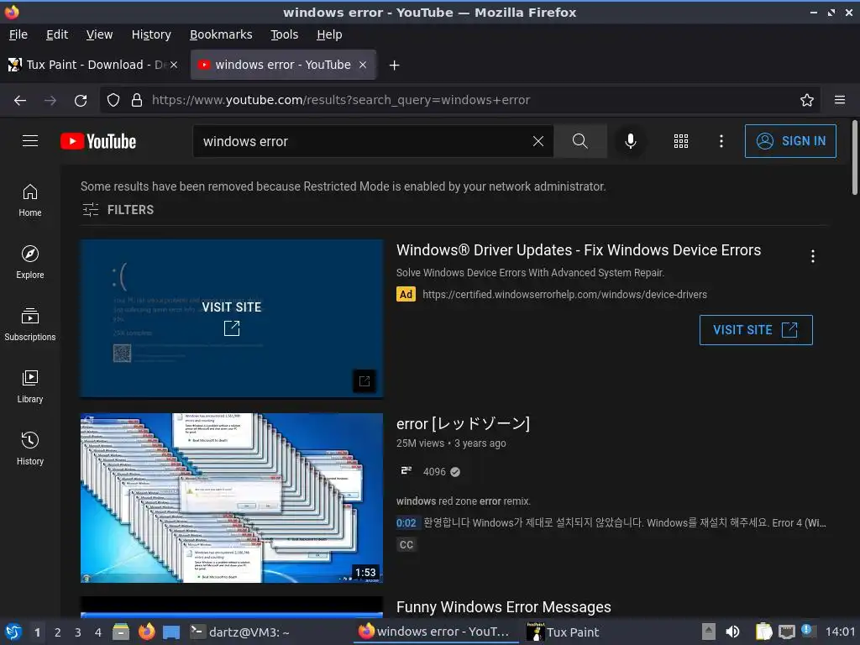Open Windows Driver Updates ad title
The height and width of the screenshot is (645, 860).
click(579, 250)
